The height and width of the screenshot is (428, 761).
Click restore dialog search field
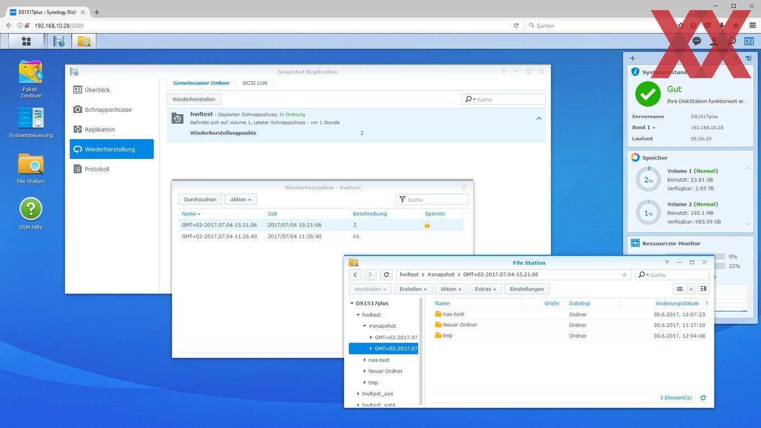(x=431, y=200)
